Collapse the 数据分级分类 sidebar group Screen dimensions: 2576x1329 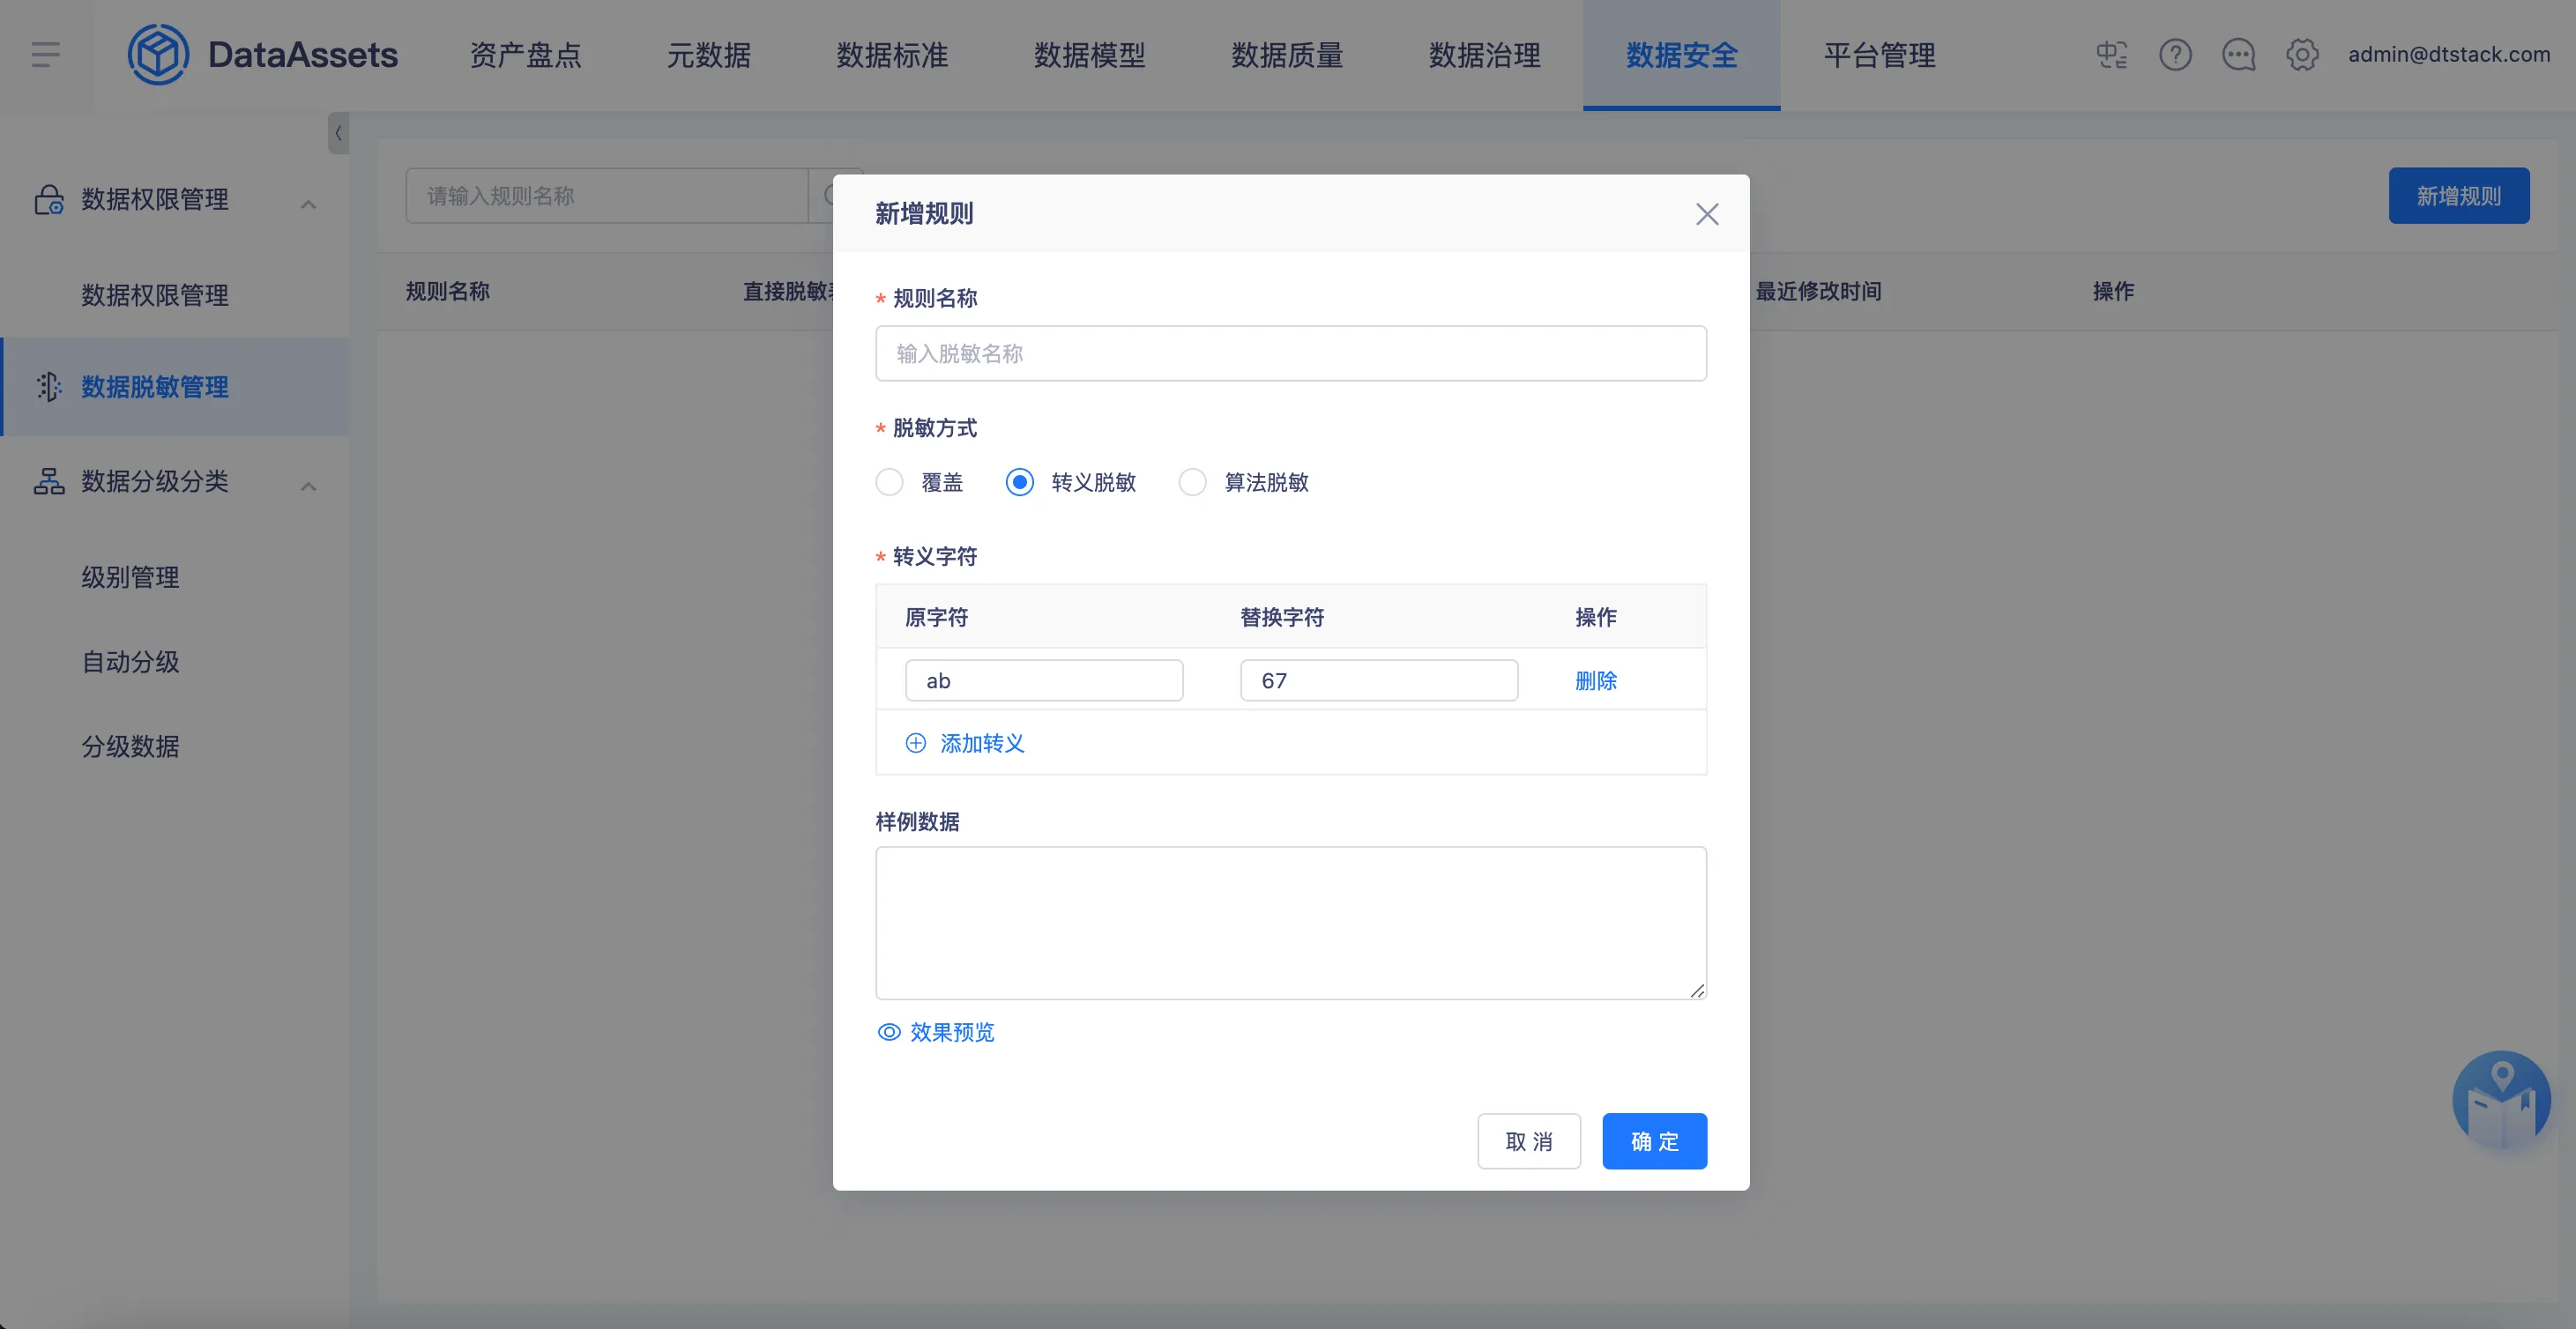308,486
